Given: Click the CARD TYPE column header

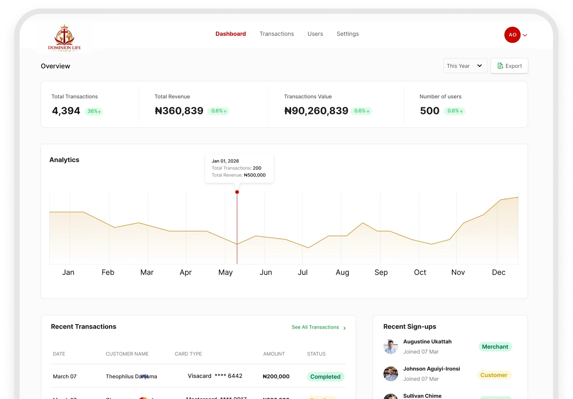Looking at the screenshot, I should click(188, 354).
